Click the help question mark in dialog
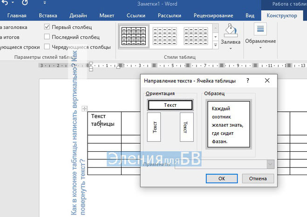The image size is (307, 217). 248,81
